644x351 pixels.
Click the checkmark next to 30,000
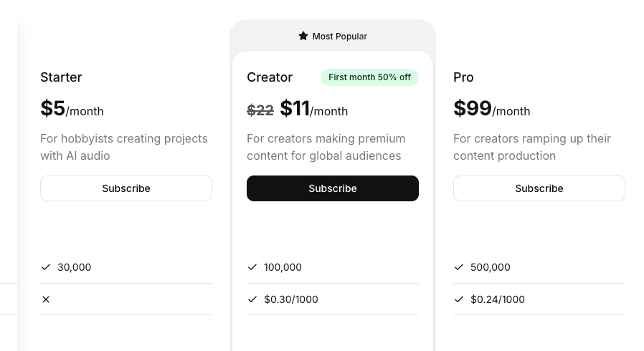[x=46, y=267]
